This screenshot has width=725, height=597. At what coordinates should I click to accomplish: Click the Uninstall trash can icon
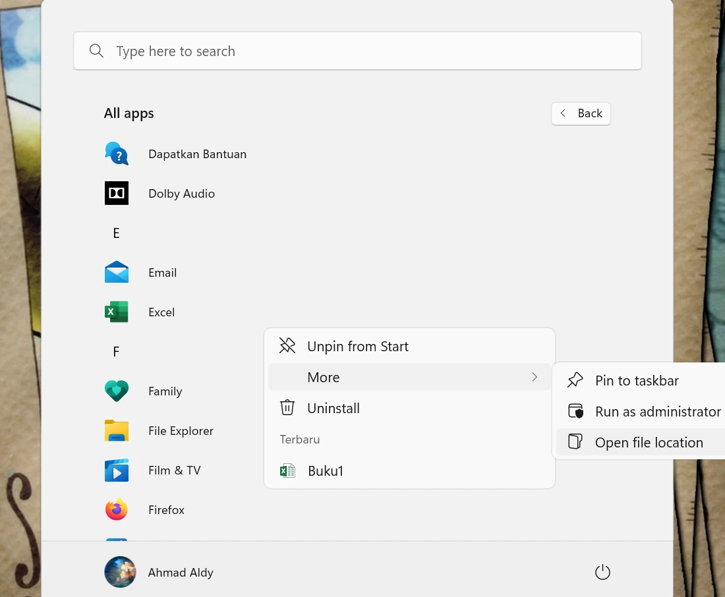287,407
